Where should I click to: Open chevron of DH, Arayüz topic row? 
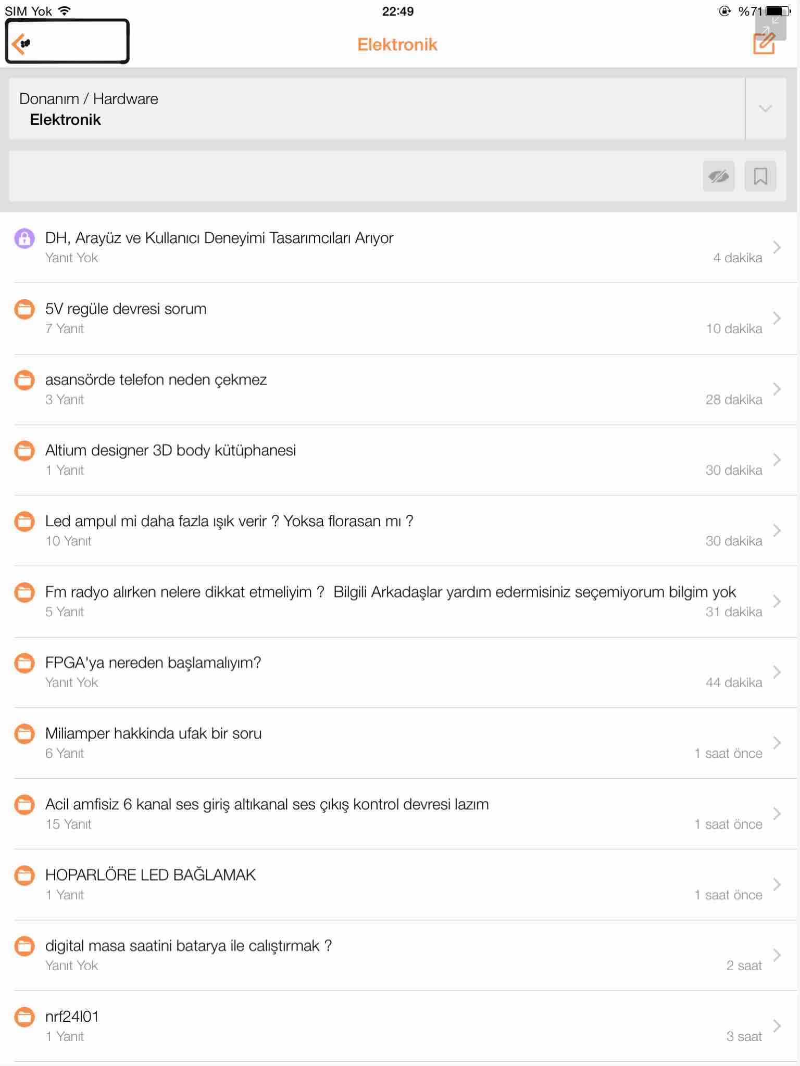[x=777, y=247]
